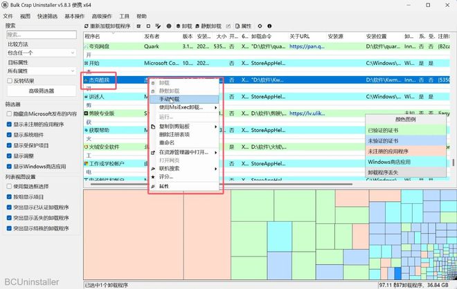Viewport: 457px width, 289px height.
Task: Click the icon next to 属性 in context menu
Action: [153, 186]
